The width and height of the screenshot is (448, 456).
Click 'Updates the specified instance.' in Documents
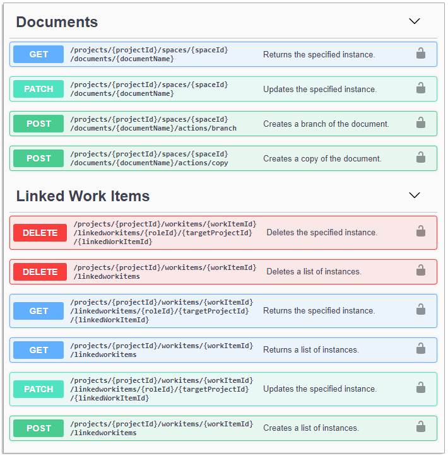pyautogui.click(x=320, y=89)
